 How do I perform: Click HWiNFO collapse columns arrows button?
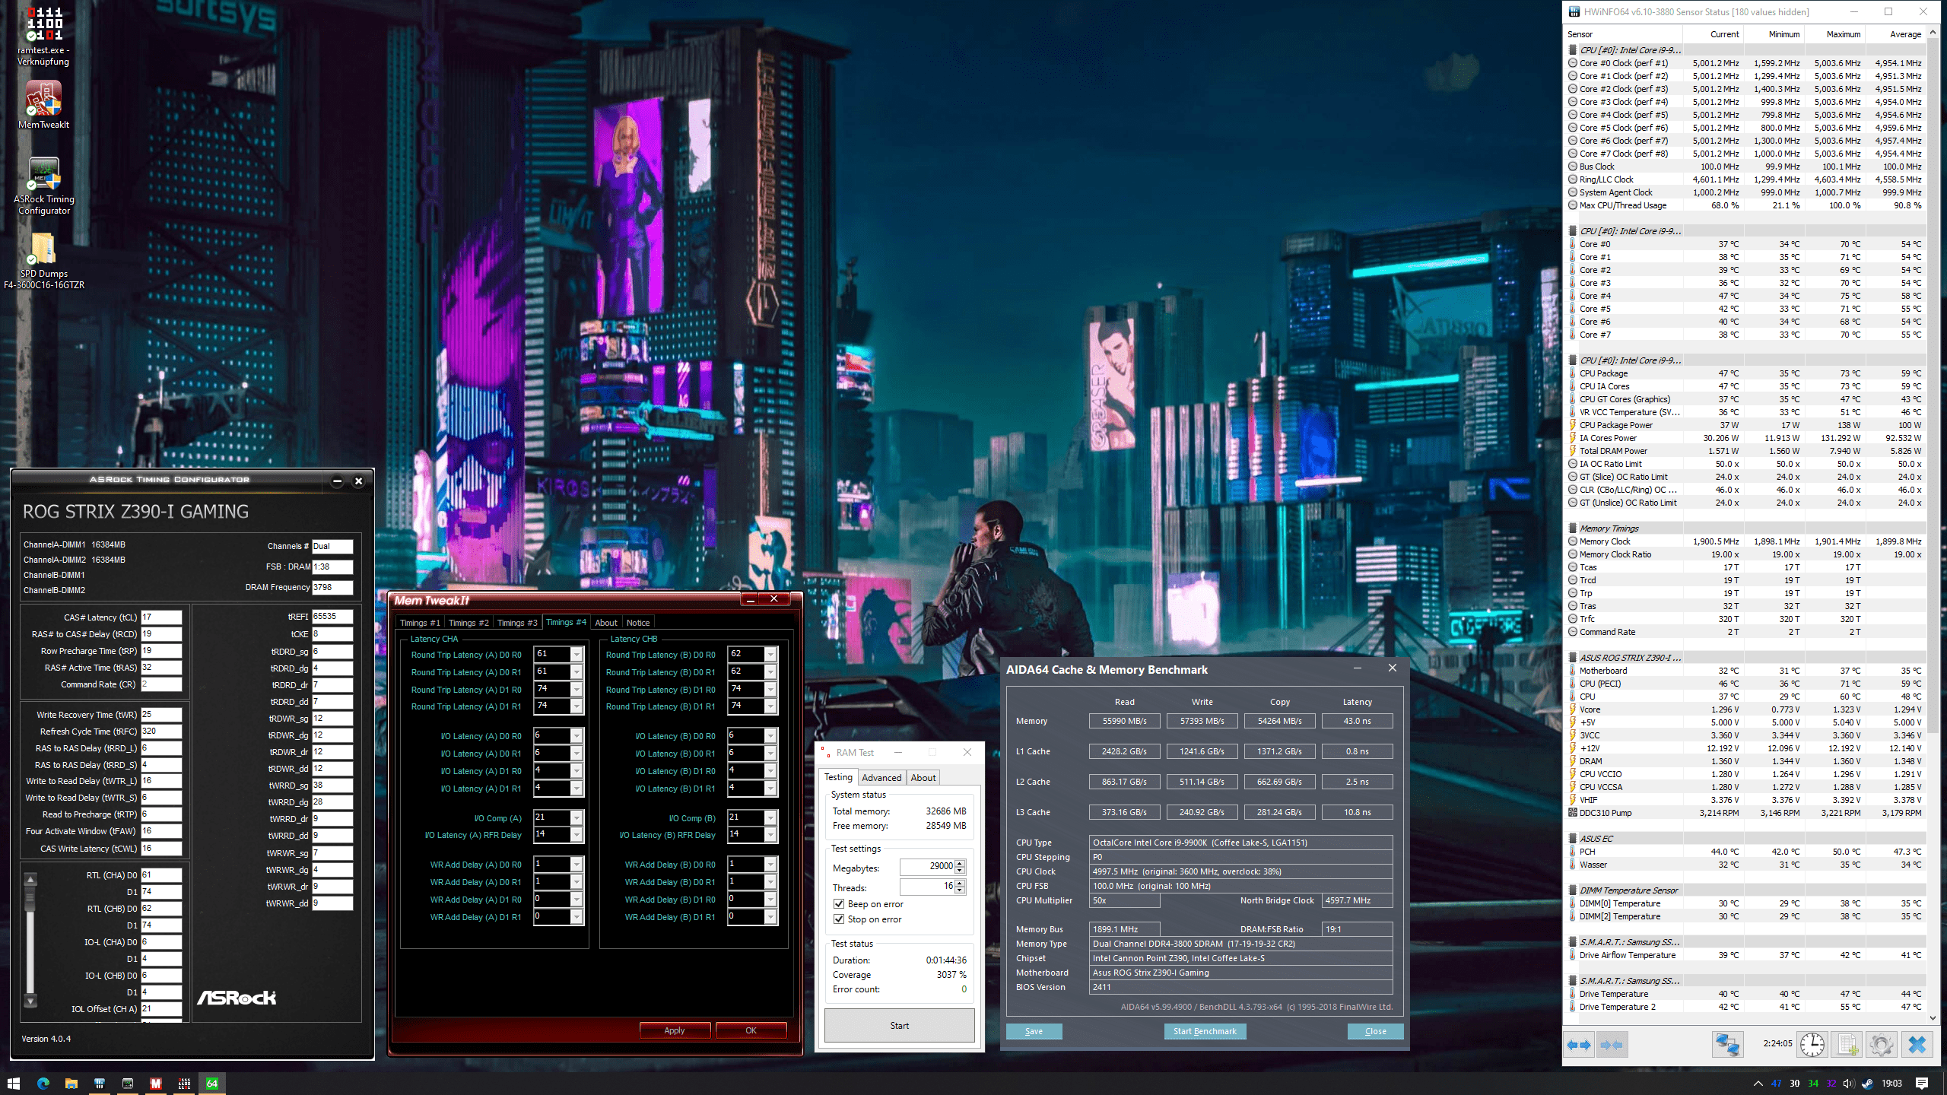click(1611, 1044)
